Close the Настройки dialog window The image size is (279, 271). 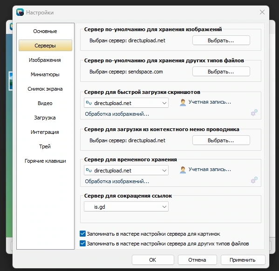click(x=262, y=12)
